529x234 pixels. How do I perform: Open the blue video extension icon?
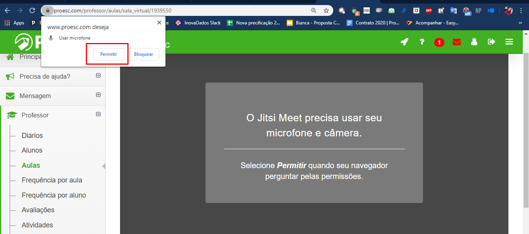coord(491,10)
